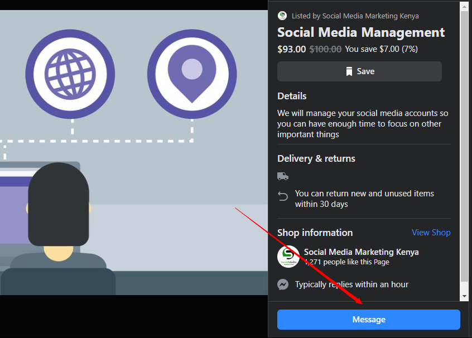Click the delivery truck icon
This screenshot has width=472, height=338.
tap(283, 176)
